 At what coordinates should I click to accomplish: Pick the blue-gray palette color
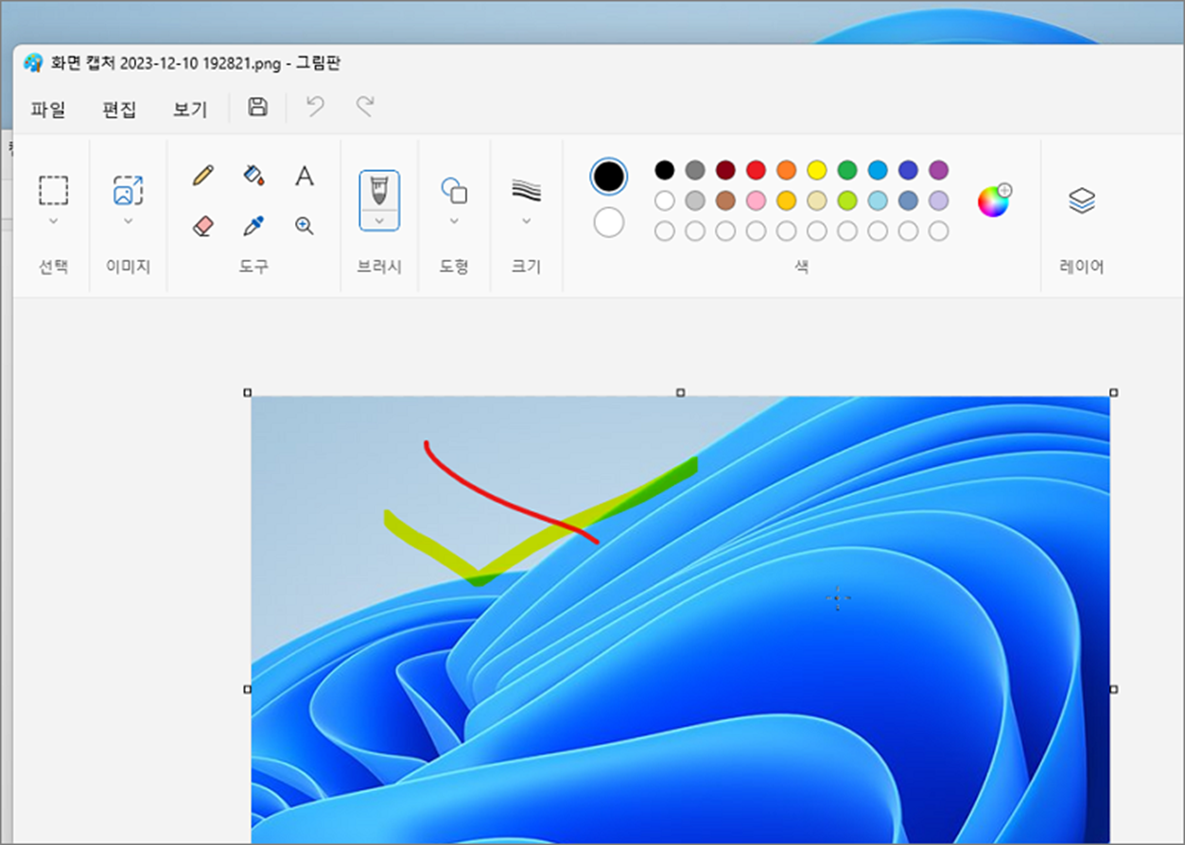coord(908,200)
